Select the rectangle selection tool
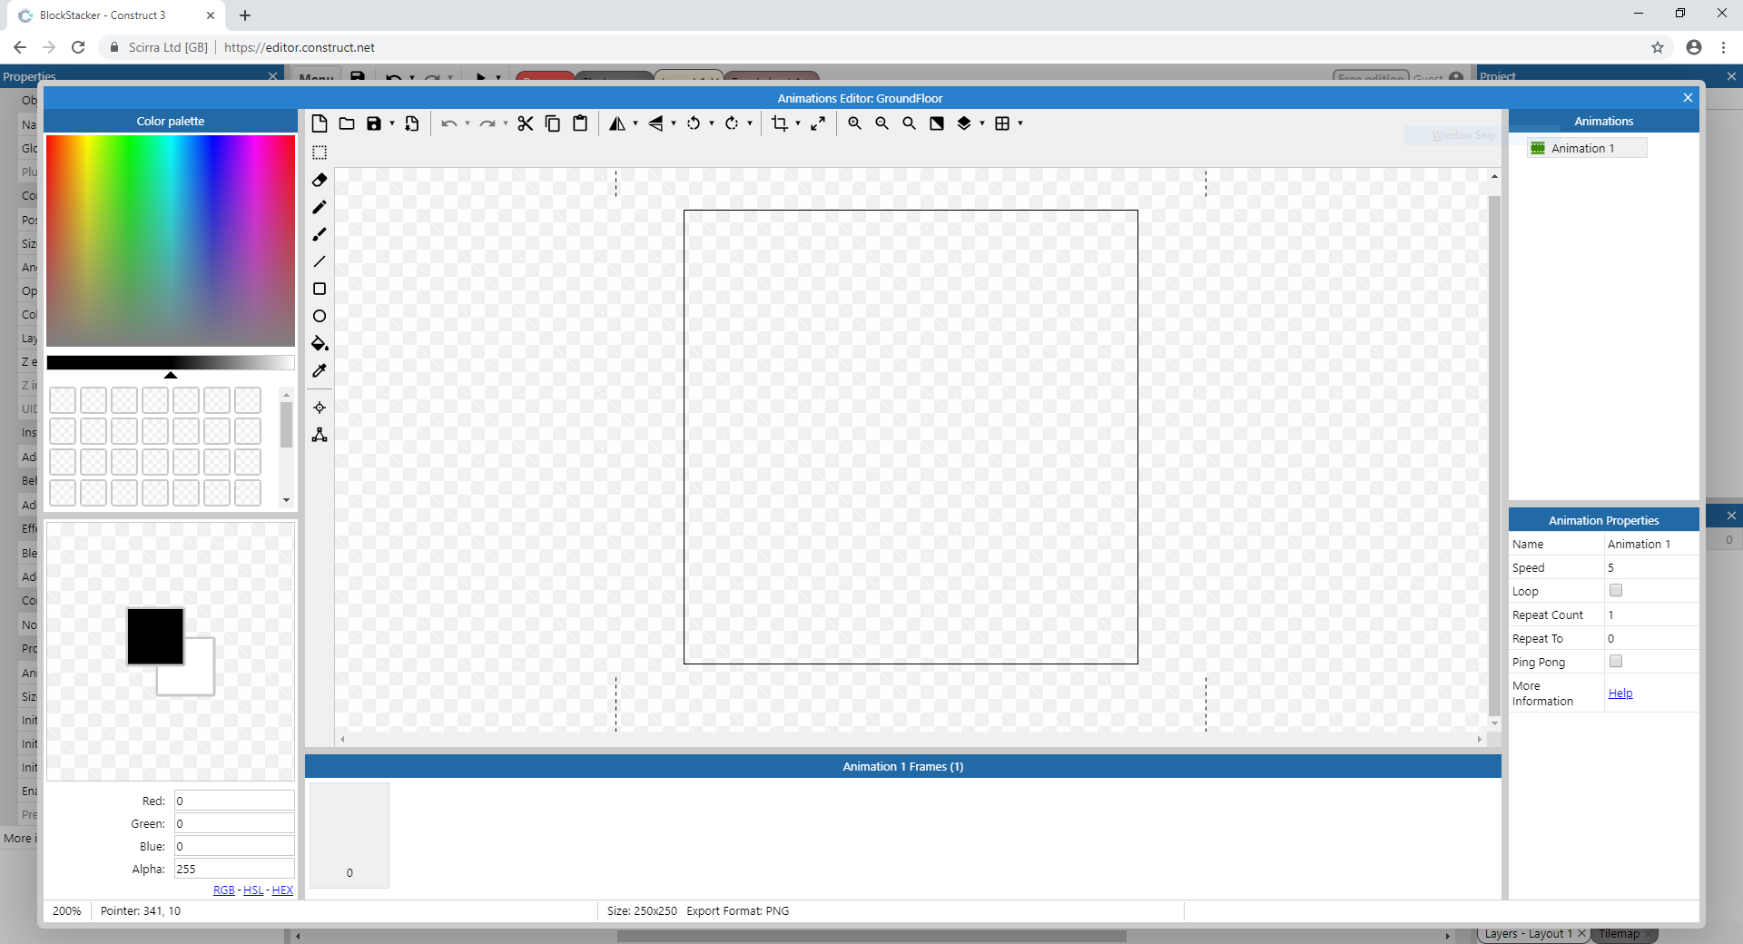Screen dimensions: 1743x944 (x=319, y=152)
